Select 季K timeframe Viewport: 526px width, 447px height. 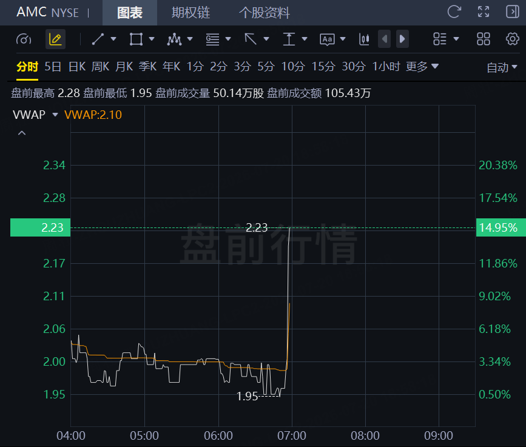[148, 66]
